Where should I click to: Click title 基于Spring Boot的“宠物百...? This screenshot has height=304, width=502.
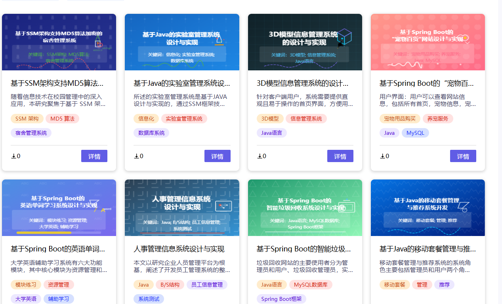pyautogui.click(x=427, y=83)
